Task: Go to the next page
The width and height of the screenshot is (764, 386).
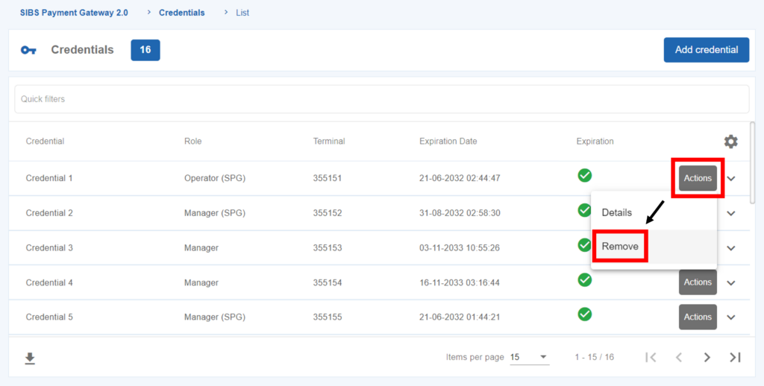Action: pyautogui.click(x=707, y=358)
